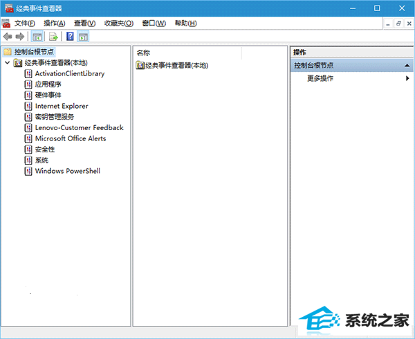Collapse the 控制台根节点 actions section arrow
The height and width of the screenshot is (339, 415).
pyautogui.click(x=407, y=65)
